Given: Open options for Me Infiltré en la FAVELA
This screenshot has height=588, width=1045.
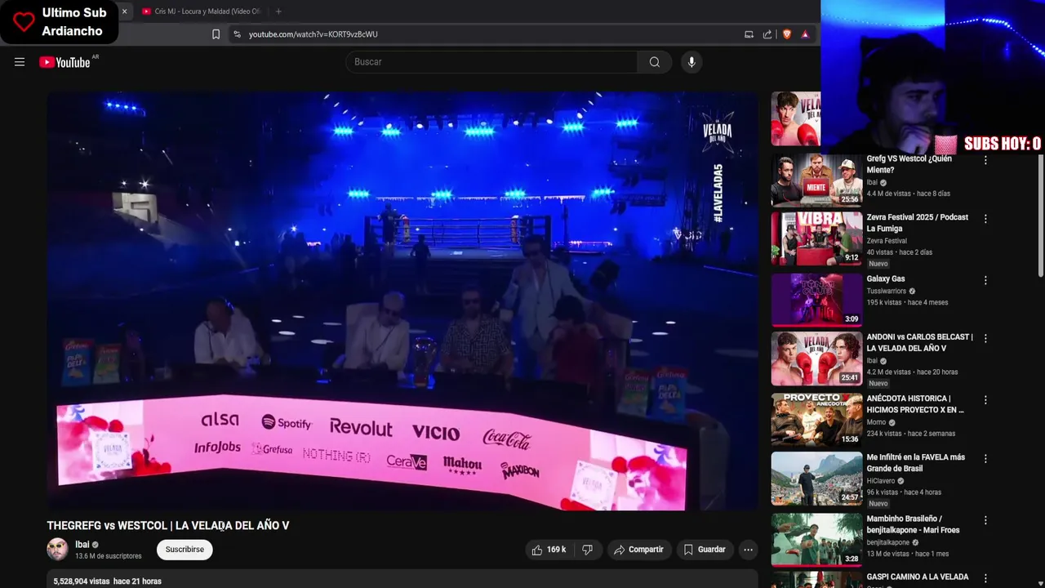Looking at the screenshot, I should 985,458.
